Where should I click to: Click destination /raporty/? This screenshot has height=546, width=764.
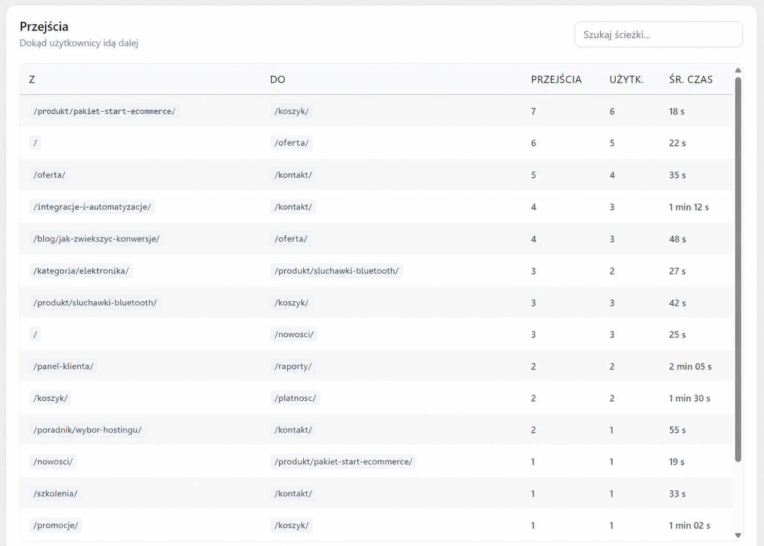[293, 366]
